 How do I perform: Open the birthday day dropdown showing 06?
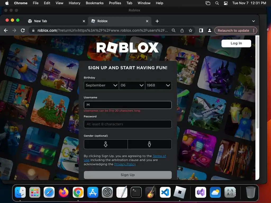click(132, 85)
